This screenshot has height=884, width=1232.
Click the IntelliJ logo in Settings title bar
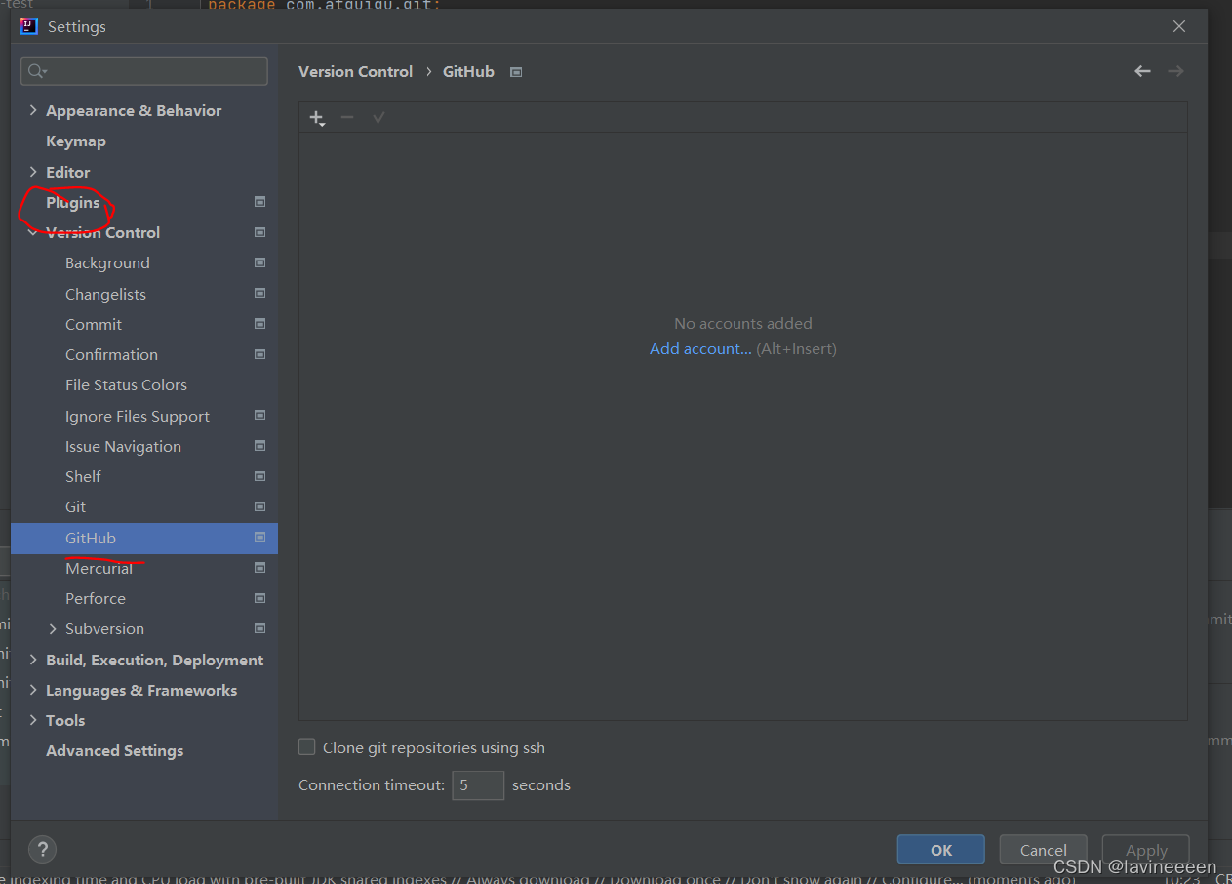[x=30, y=26]
